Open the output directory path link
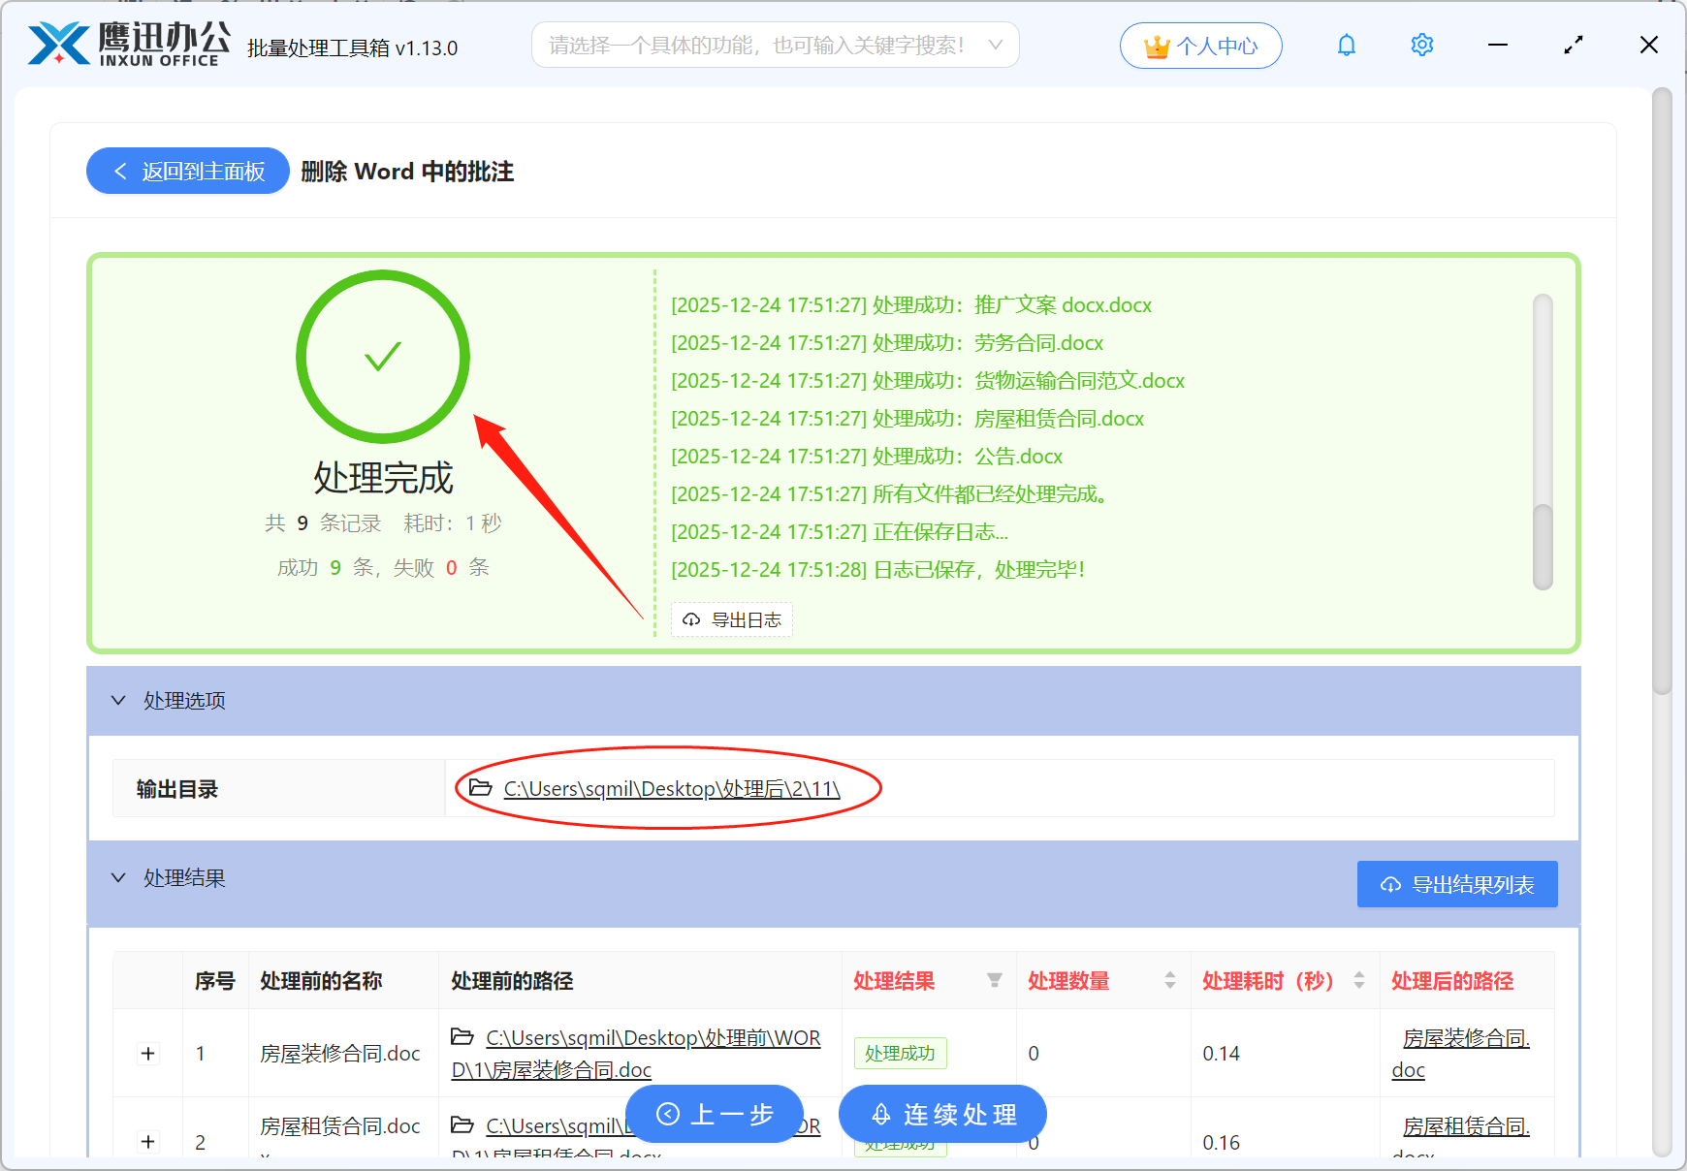The image size is (1687, 1171). 671,788
